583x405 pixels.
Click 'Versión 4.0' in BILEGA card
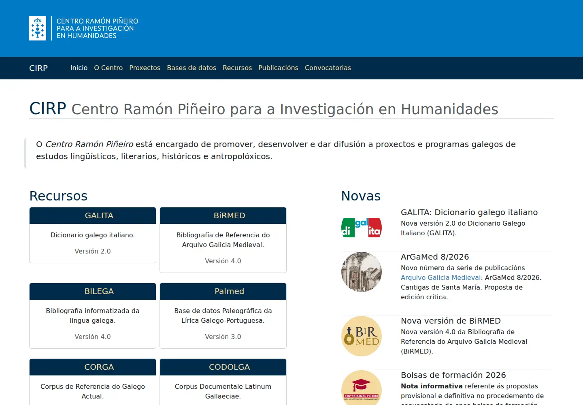[x=93, y=337]
